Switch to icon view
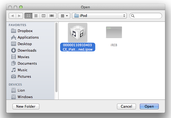Screen dimensions: 171x118 pos(28,16)
